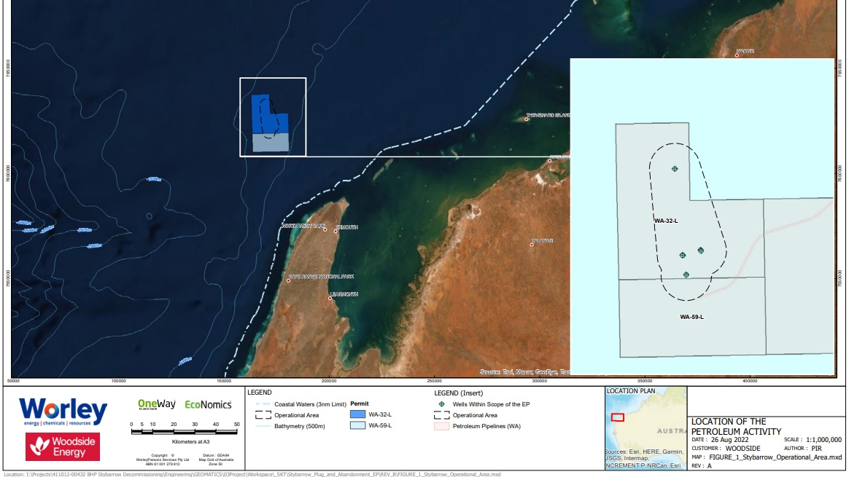Click the Operational Area dashed legend symbol

[x=263, y=416]
